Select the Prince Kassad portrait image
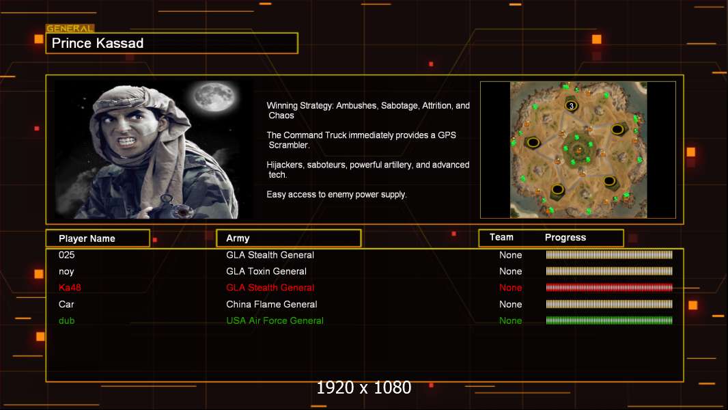 [154, 149]
